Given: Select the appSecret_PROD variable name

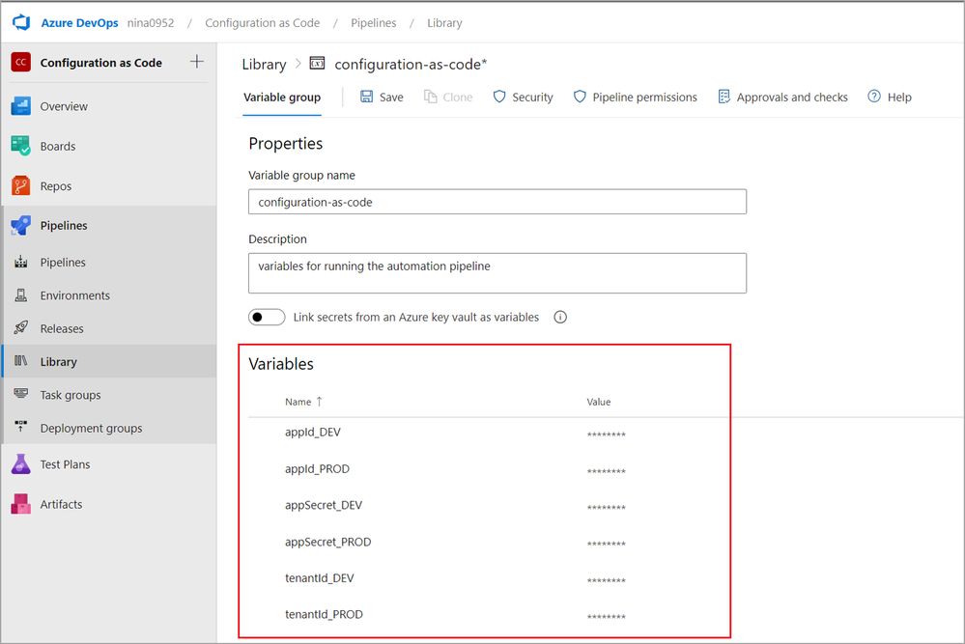Looking at the screenshot, I should 328,542.
